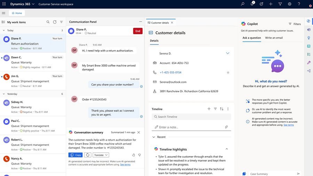Screen dimensions: 313x176
Task: Select the Details tab
Action: [x=154, y=40]
